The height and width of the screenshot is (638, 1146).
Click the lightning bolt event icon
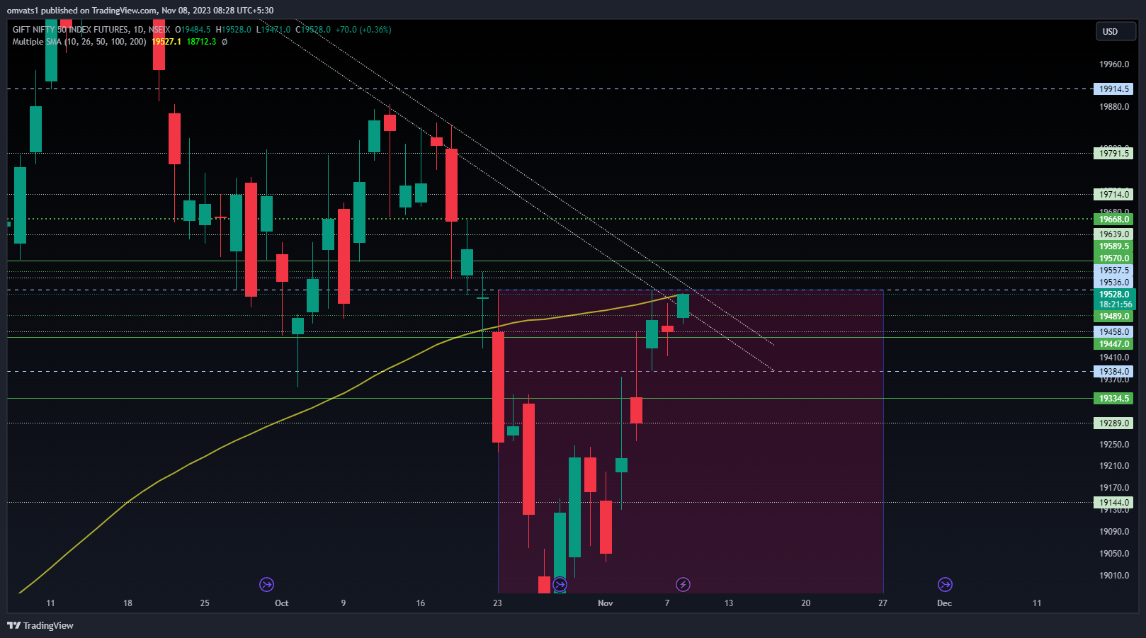(x=683, y=584)
